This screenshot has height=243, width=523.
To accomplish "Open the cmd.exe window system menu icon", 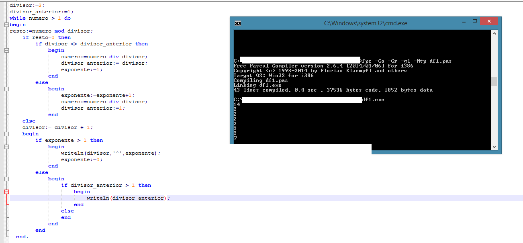I will click(237, 23).
